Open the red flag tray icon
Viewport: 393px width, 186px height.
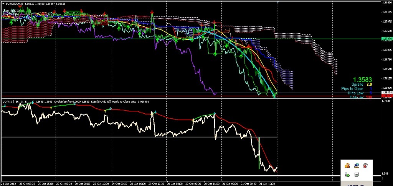pos(365,165)
